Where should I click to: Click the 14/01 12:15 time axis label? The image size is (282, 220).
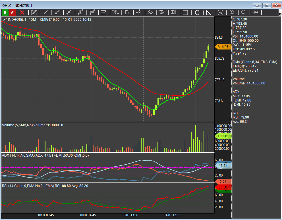click(x=172, y=215)
